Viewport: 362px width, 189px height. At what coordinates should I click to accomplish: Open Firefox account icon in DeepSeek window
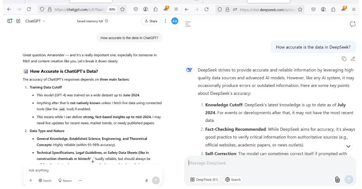point(323,9)
